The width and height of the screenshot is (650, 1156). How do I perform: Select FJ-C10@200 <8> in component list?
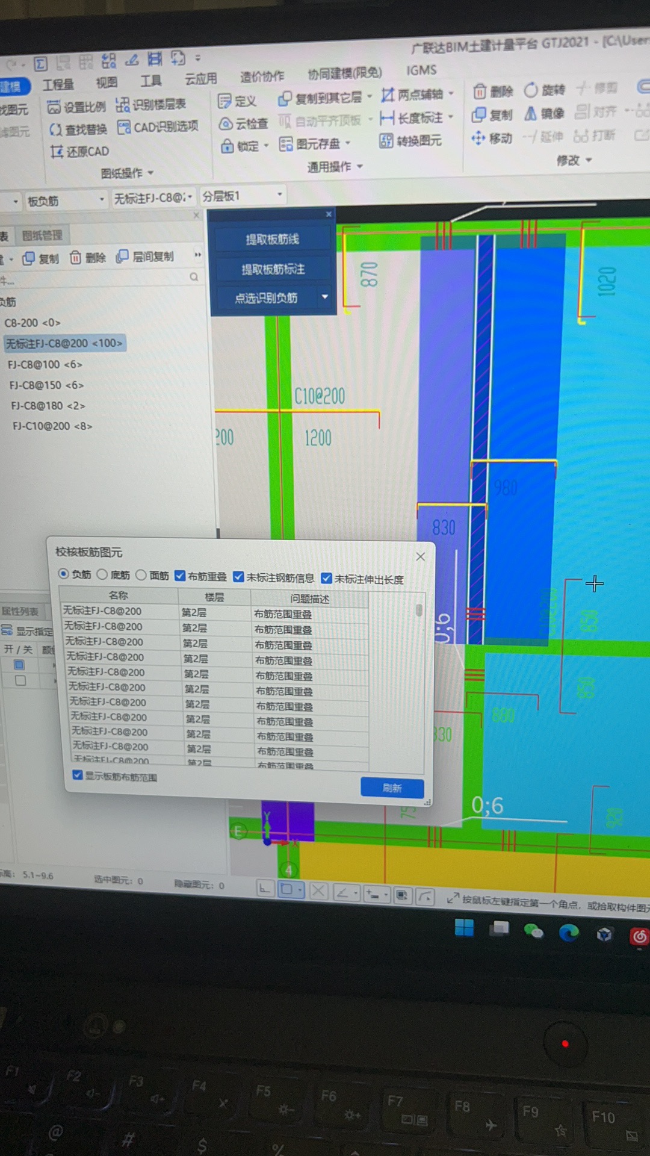[52, 426]
